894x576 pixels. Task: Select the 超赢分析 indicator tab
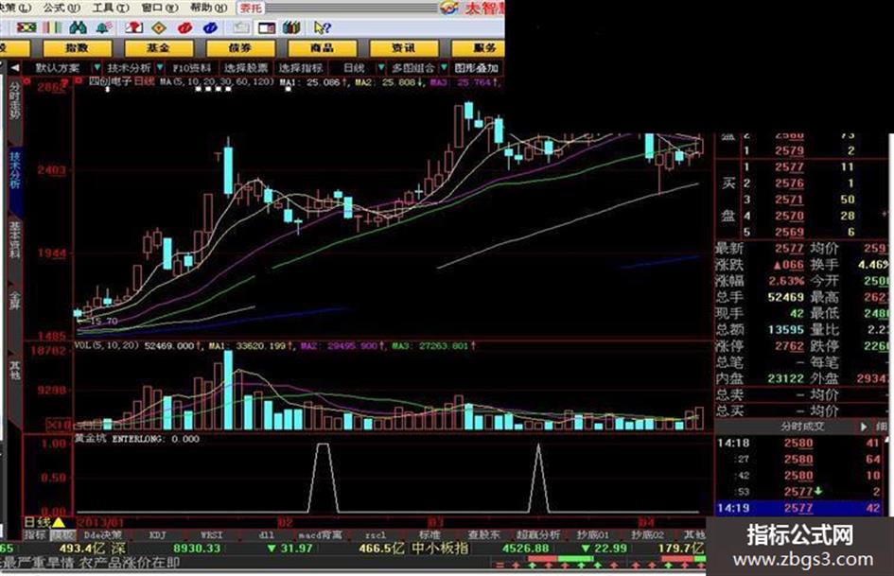[538, 535]
